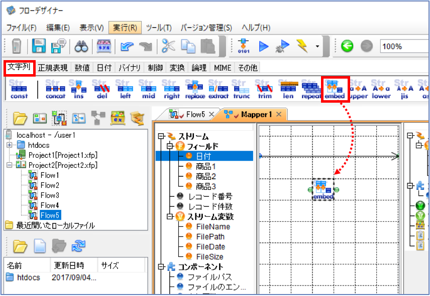
Task: Select the レコード件数 item
Action: (x=210, y=206)
